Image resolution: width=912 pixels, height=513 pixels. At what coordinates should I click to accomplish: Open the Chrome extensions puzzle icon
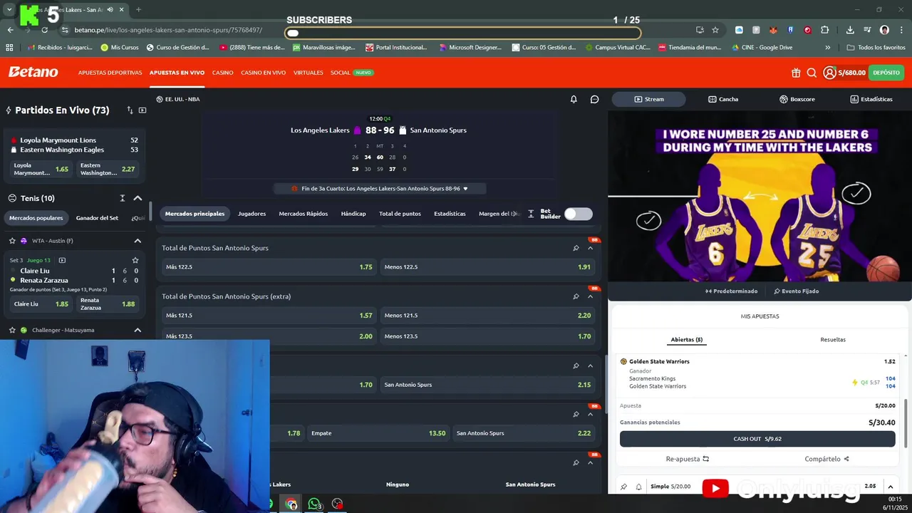point(825,30)
